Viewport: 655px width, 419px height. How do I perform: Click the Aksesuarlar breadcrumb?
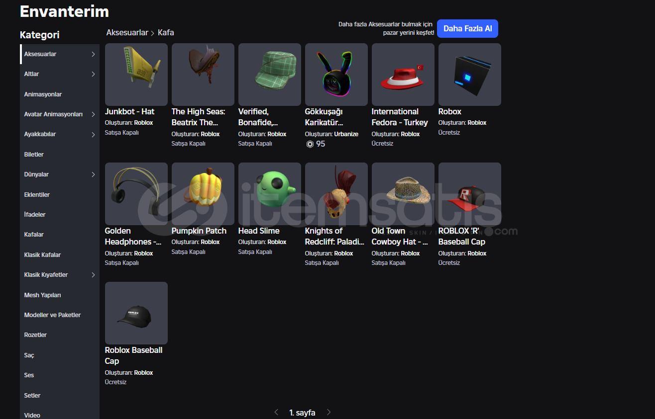tap(127, 32)
